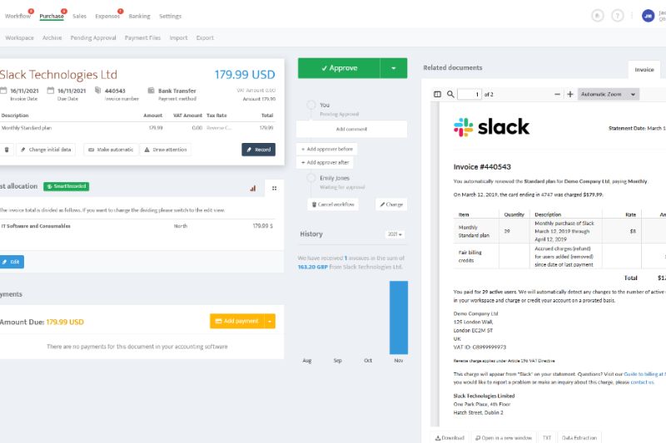
Task: Zoom in with the plus icon
Action: coord(570,94)
